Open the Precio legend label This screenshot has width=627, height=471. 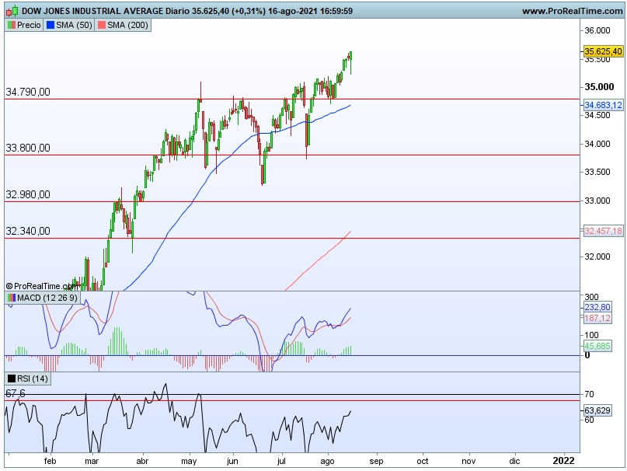click(29, 25)
